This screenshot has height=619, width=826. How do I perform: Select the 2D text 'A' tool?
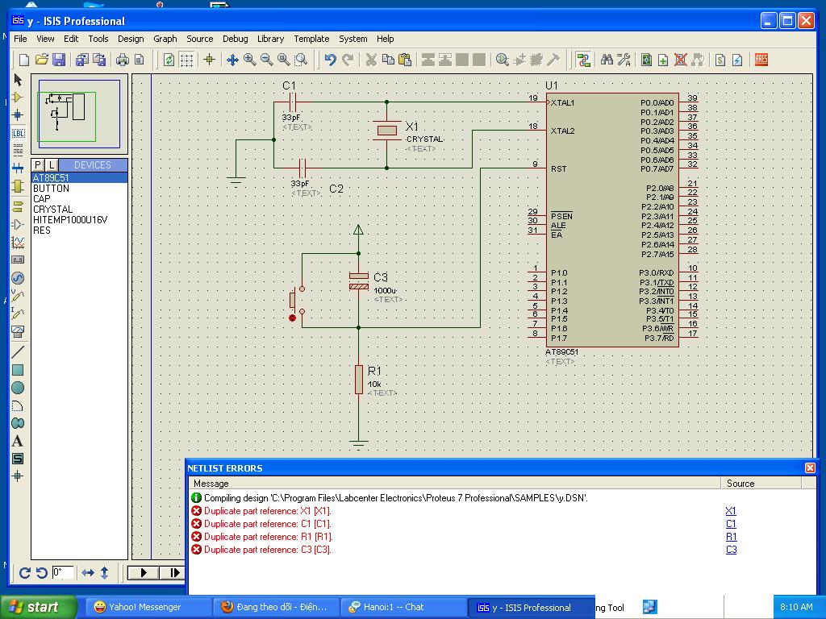point(18,441)
